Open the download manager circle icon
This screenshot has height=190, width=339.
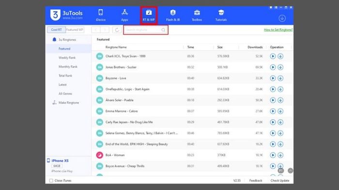282,18
